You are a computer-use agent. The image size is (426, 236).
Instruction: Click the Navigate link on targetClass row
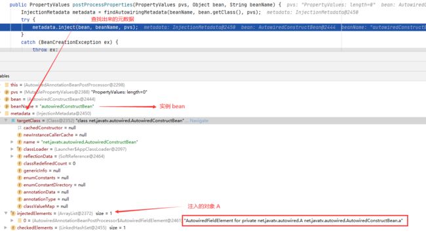point(199,121)
